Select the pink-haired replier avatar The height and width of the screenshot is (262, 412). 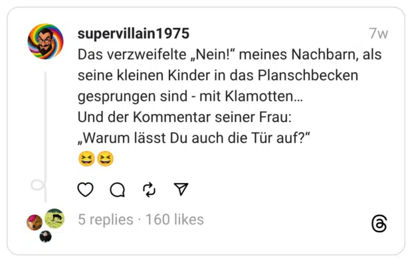click(35, 222)
